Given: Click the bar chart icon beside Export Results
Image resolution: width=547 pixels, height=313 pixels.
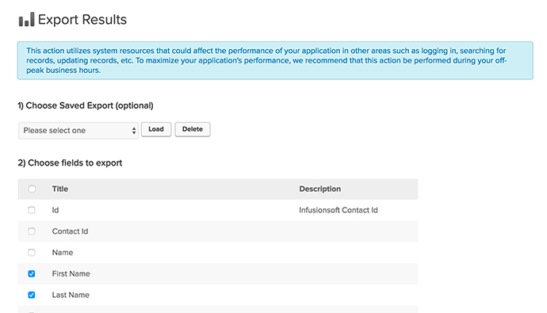Looking at the screenshot, I should (x=26, y=20).
